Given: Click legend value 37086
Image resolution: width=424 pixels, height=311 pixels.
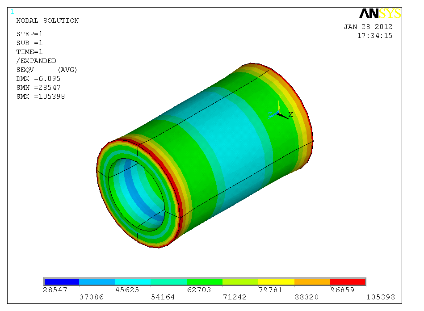Looking at the screenshot, I should pyautogui.click(x=92, y=297).
